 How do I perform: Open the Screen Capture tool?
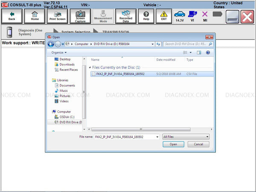click(x=80, y=16)
